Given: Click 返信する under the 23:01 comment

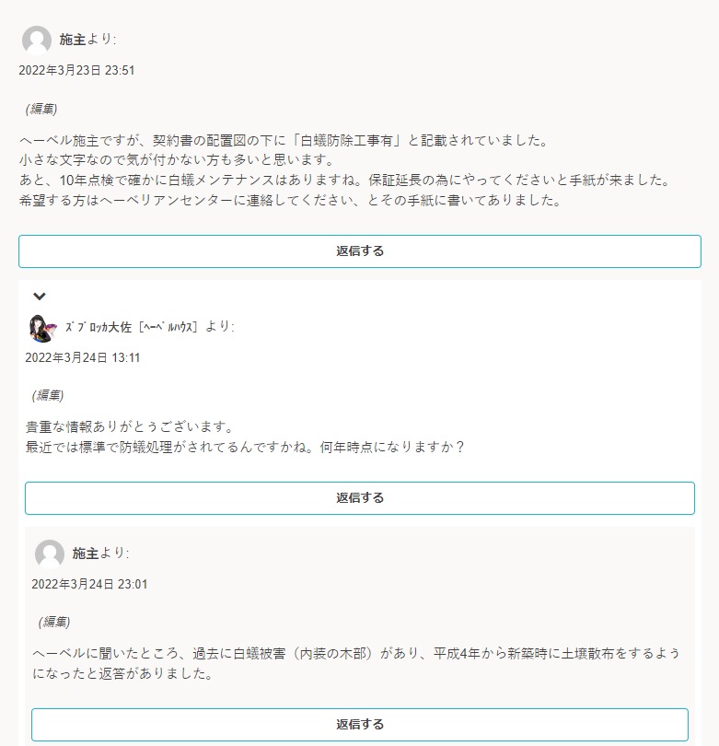Looking at the screenshot, I should pyautogui.click(x=360, y=725).
